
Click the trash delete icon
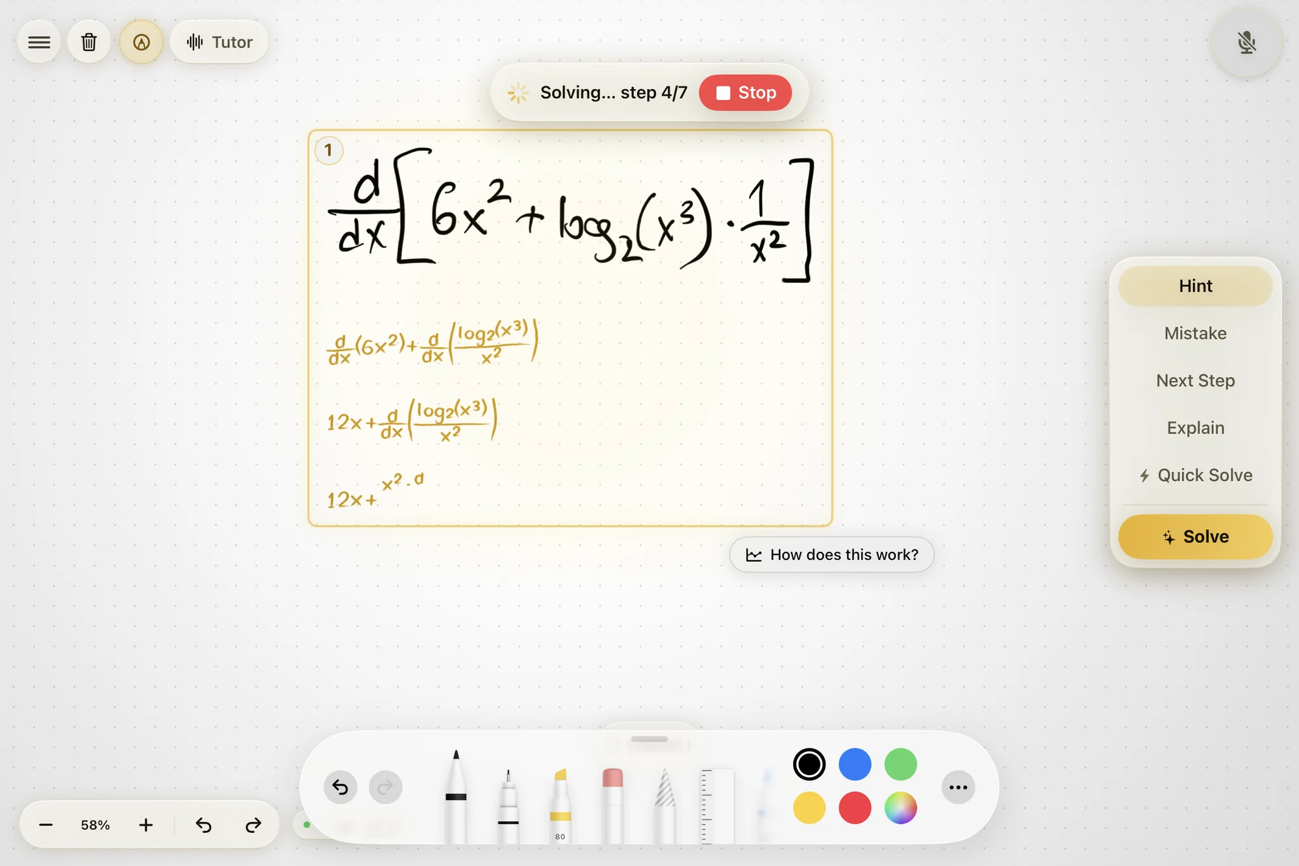[89, 42]
